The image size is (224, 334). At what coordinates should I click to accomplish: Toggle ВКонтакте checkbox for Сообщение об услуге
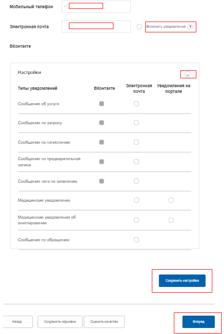102,104
